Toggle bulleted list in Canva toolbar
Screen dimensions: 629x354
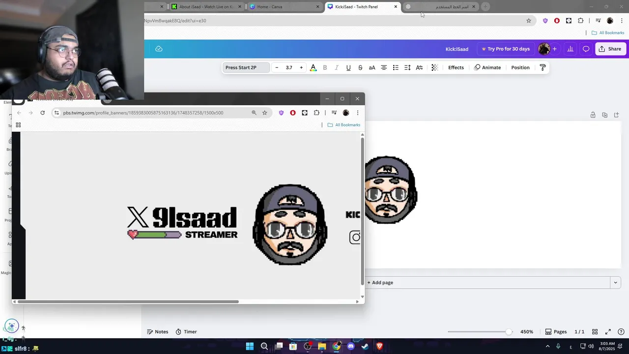396,67
